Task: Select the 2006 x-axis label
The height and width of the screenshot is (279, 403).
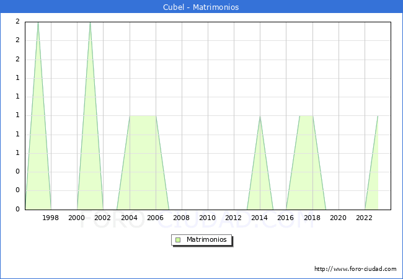Action: tap(155, 218)
